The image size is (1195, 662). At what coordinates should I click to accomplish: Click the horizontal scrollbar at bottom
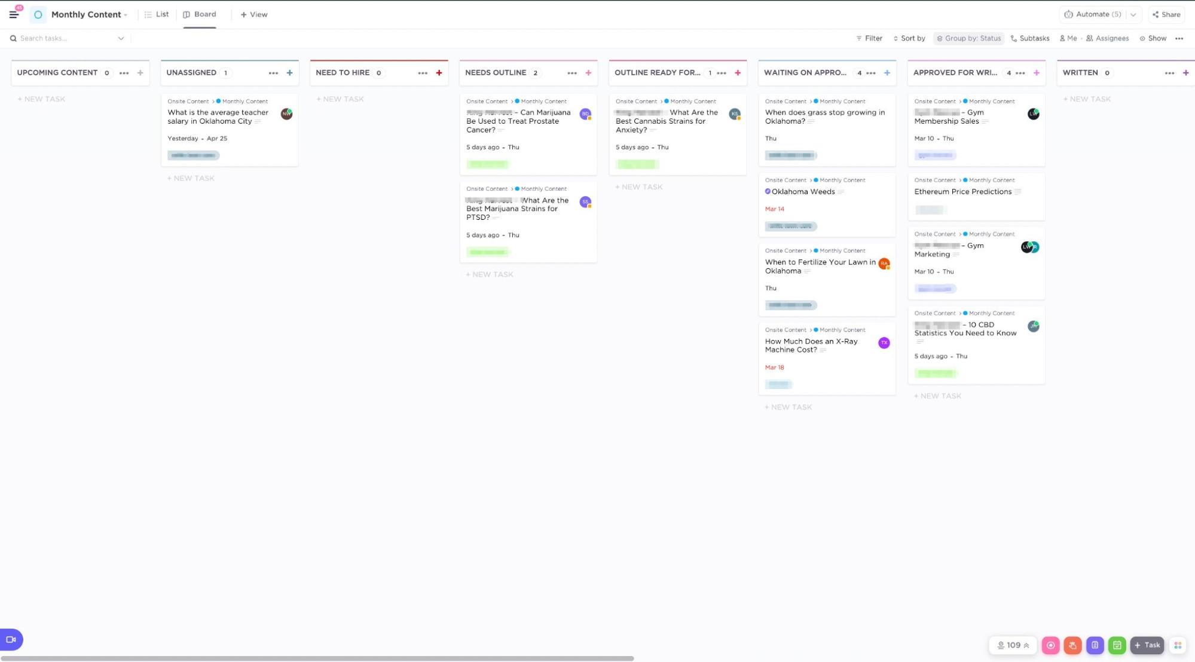coord(317,658)
